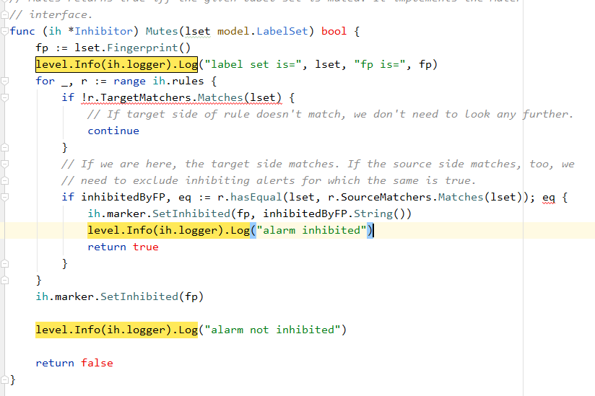Click highlighted 'level.Info(ih.logger).Log' on label set line

(116, 64)
